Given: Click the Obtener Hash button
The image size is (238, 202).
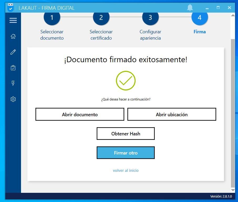Looking at the screenshot, I should pos(126,134).
